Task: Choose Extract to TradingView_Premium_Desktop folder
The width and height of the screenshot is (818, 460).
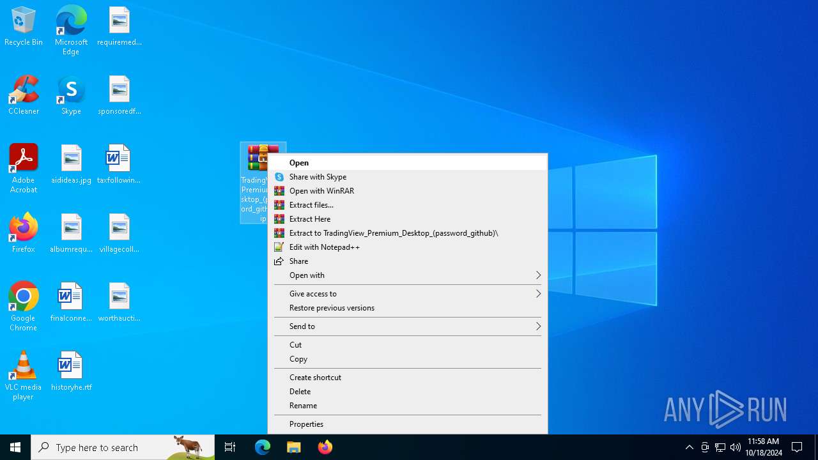Action: click(408, 233)
